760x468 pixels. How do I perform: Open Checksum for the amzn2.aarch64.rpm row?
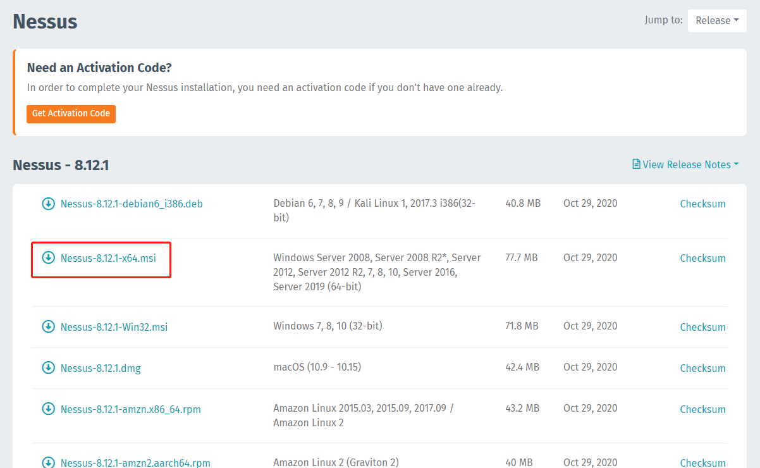click(702, 463)
